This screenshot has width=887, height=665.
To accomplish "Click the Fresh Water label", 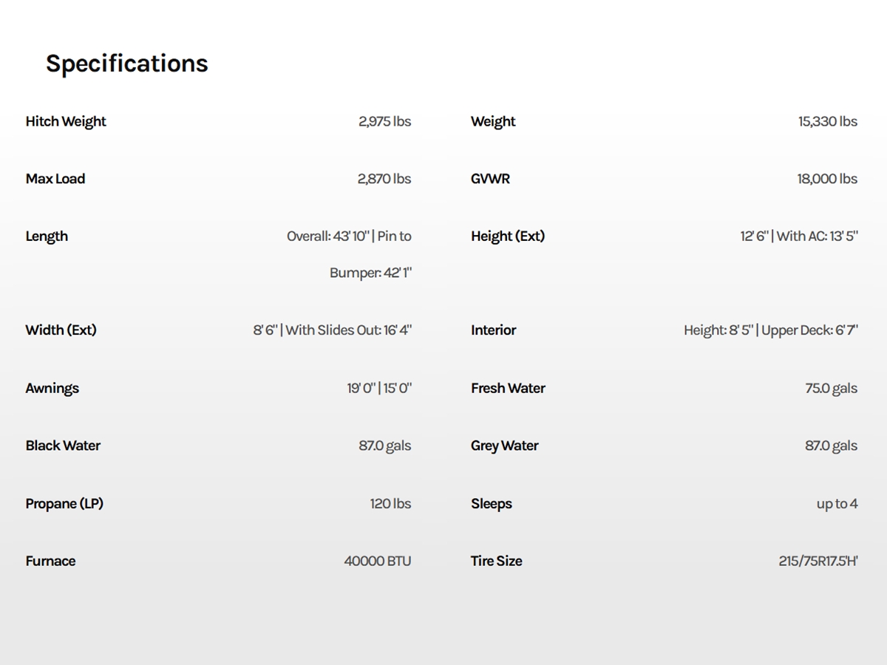I will [508, 389].
